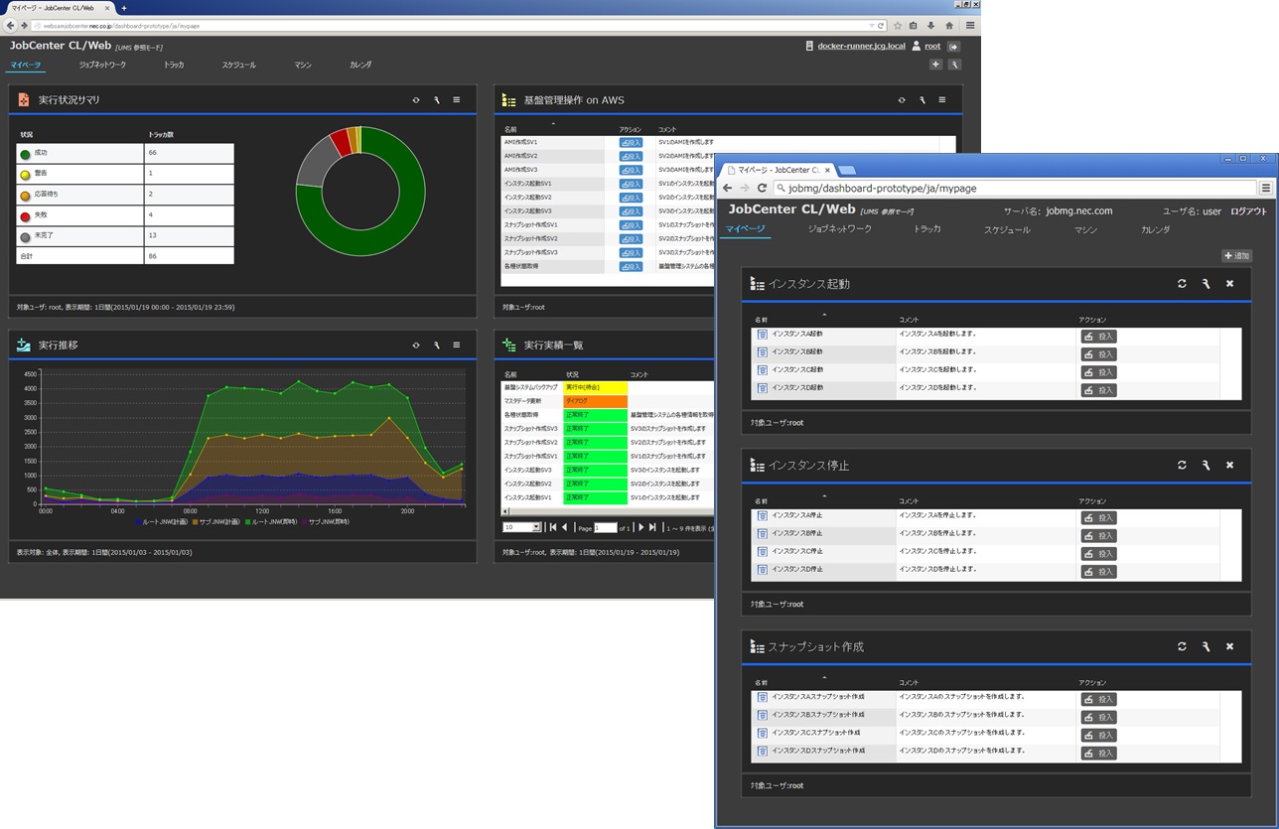
Task: Open wrench settings for 実行推移 panel
Action: click(436, 345)
